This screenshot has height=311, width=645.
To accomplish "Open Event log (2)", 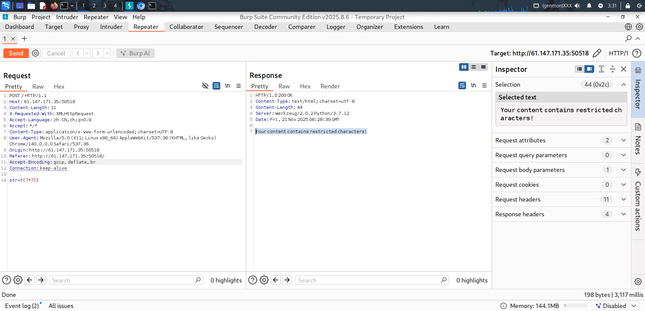I will click(x=22, y=306).
